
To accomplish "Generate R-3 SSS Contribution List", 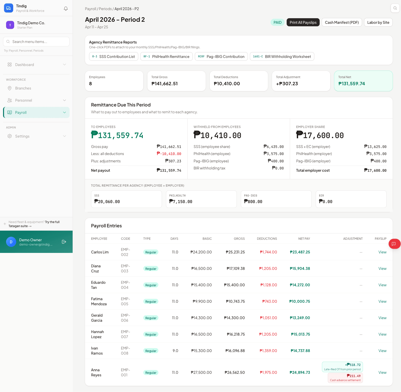I will pos(114,56).
